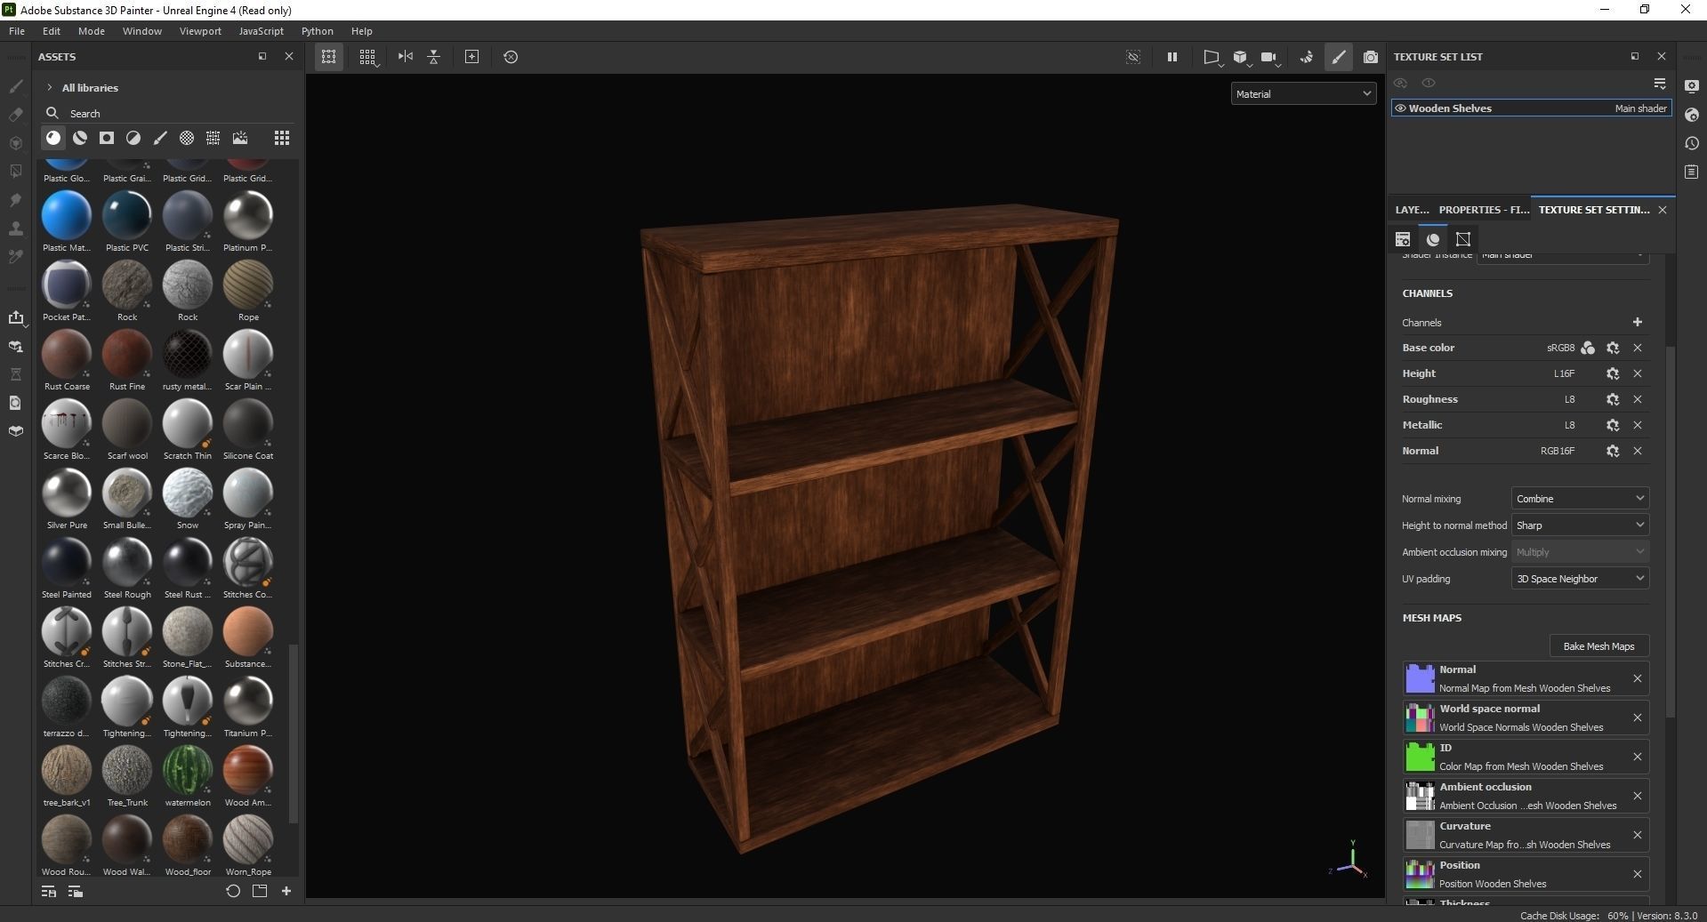
Task: Remove the Roughness channel
Action: click(1638, 399)
